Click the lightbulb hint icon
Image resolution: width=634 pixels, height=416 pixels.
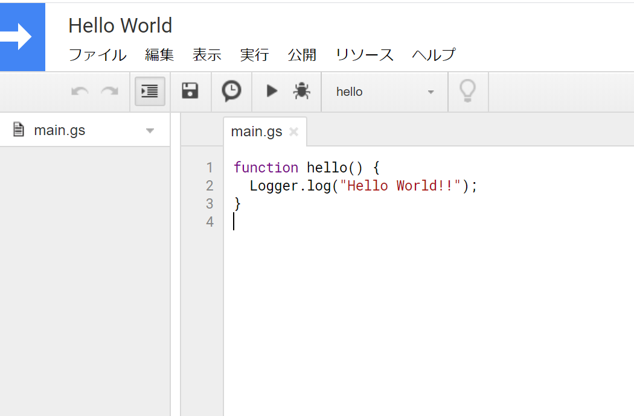point(468,92)
